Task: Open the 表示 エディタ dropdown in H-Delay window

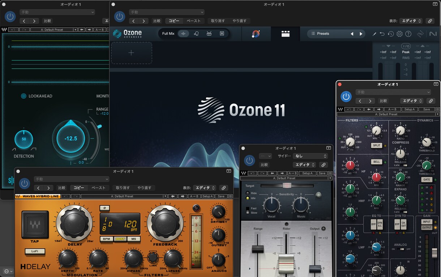Action: [205, 188]
